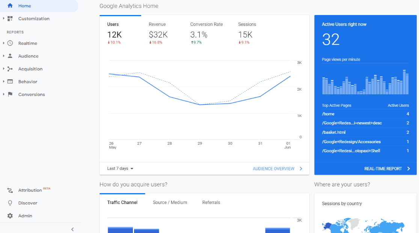
Task: Click the Admin gear icon
Action: pyautogui.click(x=10, y=216)
